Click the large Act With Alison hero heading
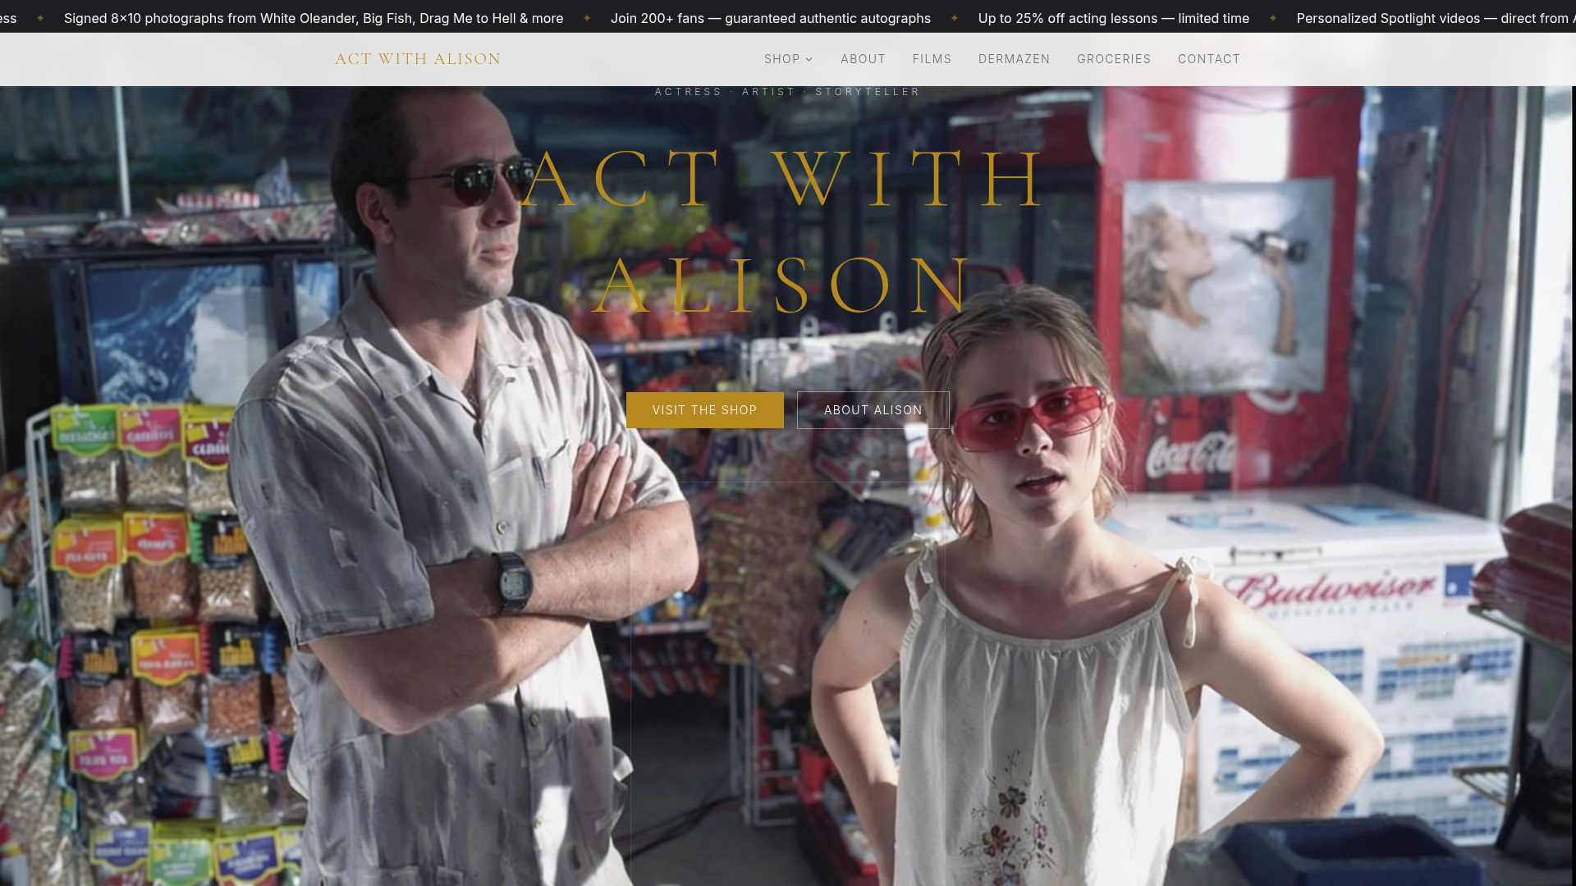This screenshot has height=886, width=1576. (786, 231)
